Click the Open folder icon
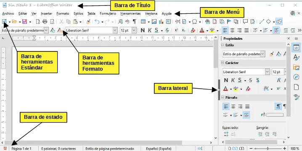This screenshot has height=151, width=302. pyautogui.click(x=14, y=21)
